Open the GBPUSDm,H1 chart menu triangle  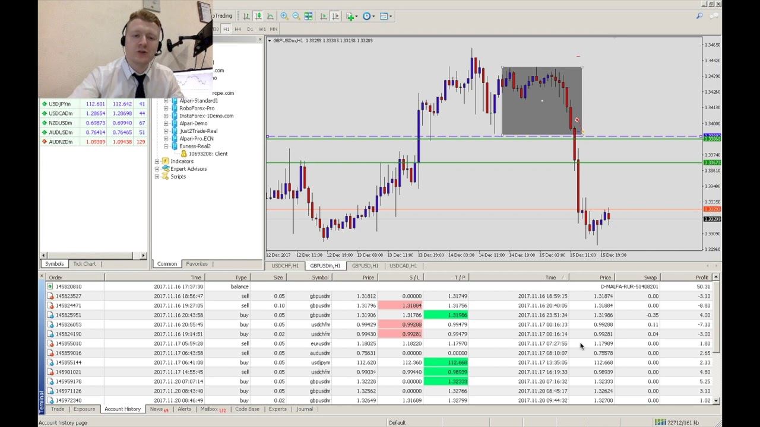[270, 40]
